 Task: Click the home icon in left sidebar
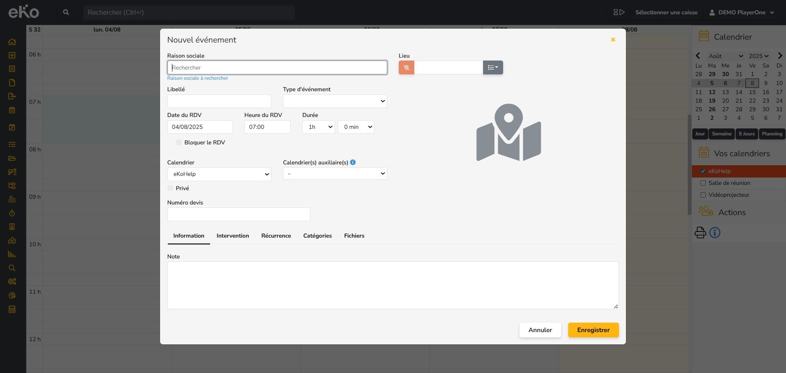pos(12,42)
